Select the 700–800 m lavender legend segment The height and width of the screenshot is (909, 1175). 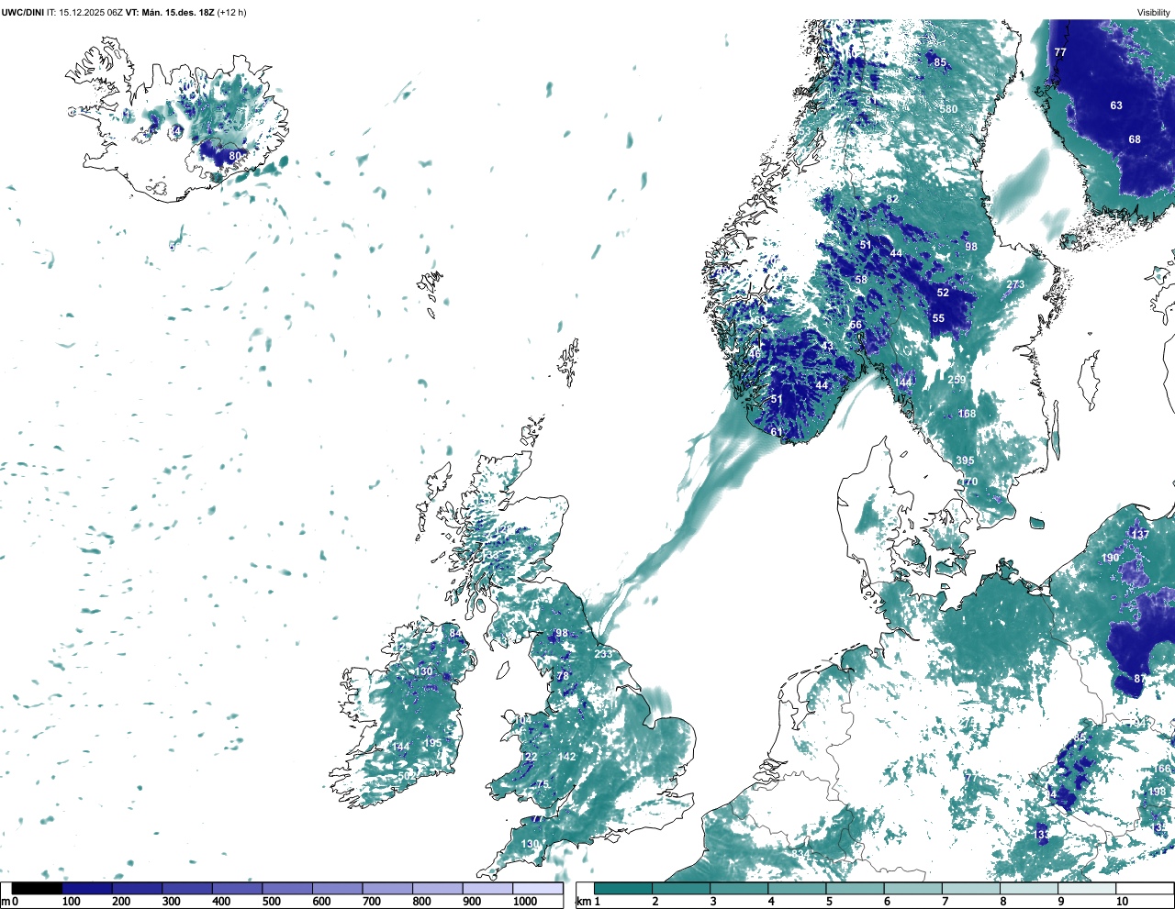click(386, 888)
